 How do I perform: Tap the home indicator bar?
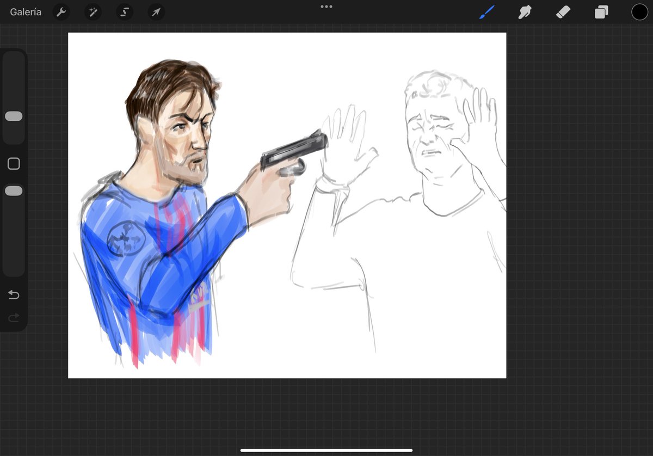click(x=326, y=450)
